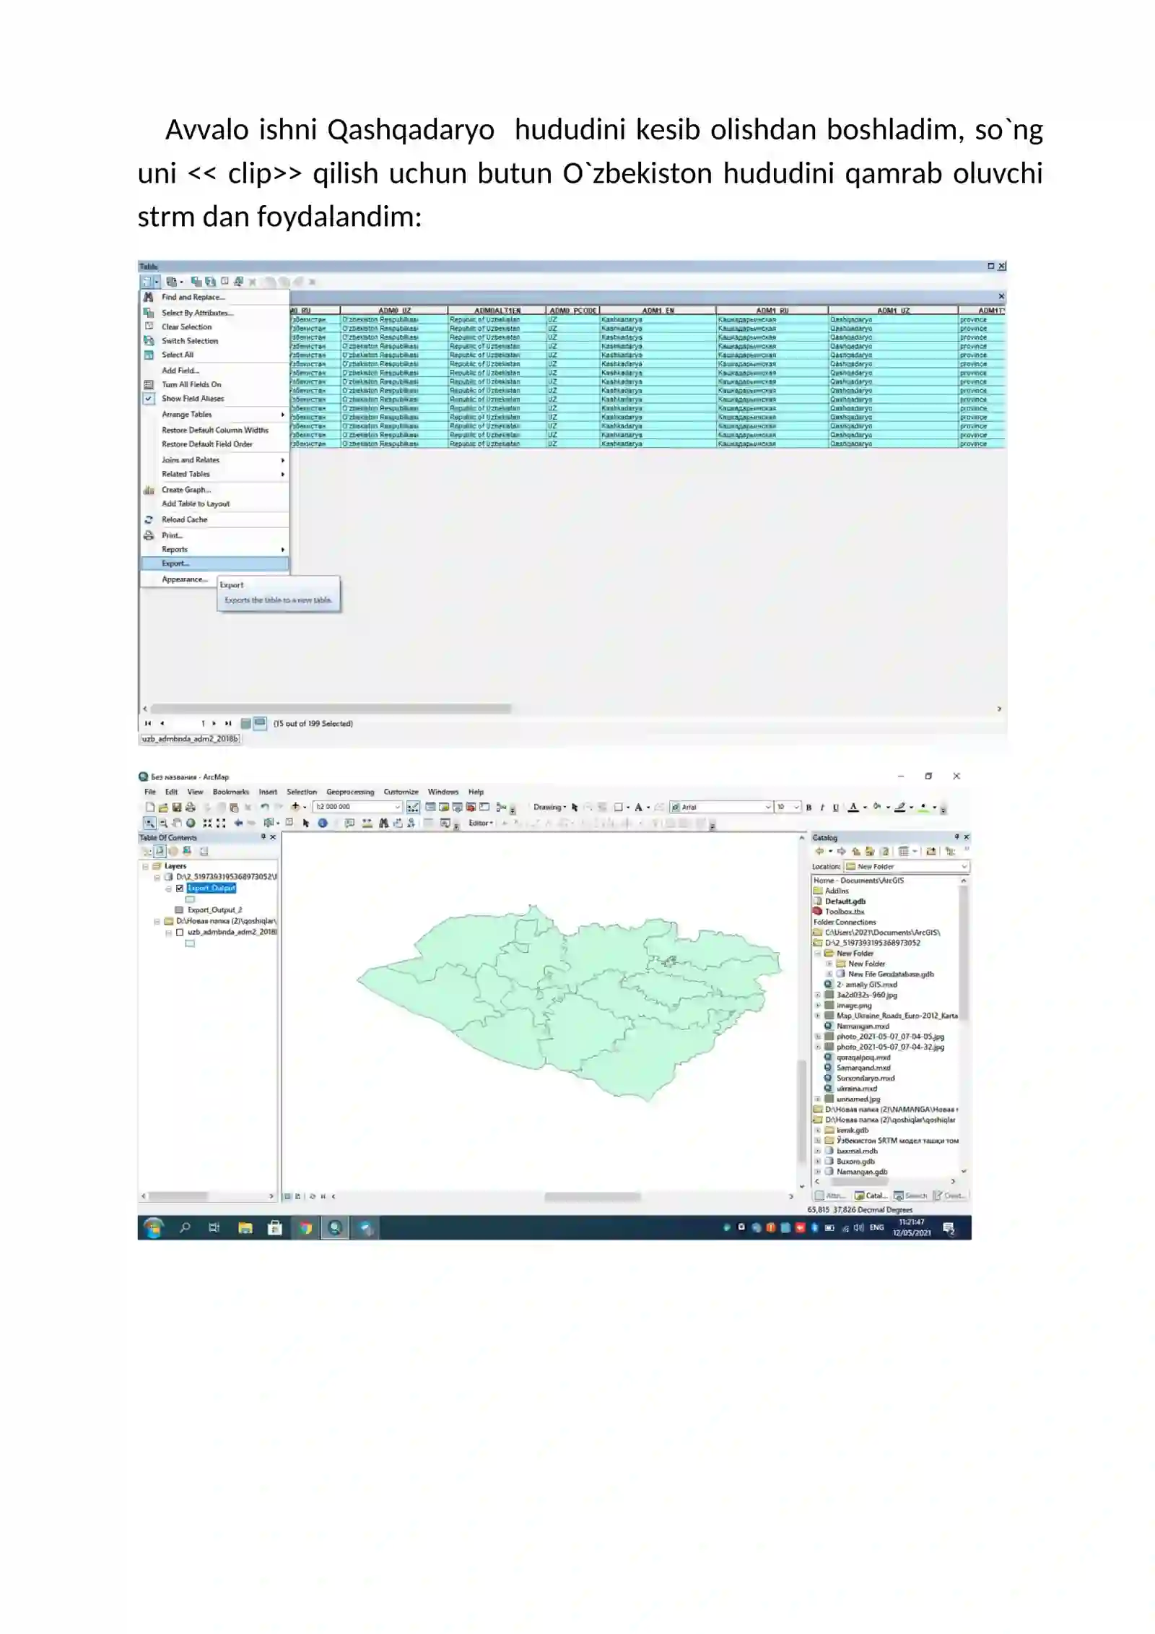This screenshot has width=1155, height=1634.
Task: Click the Add Data plus icon
Action: click(x=295, y=807)
